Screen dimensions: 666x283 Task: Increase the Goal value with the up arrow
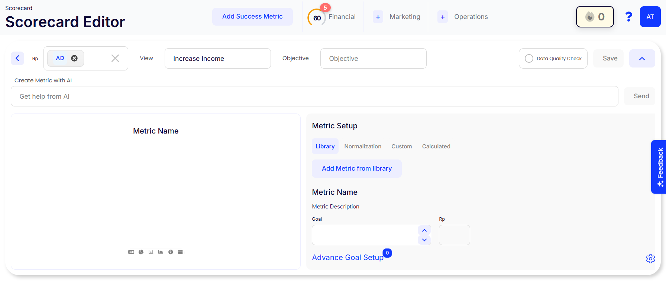[424, 230]
